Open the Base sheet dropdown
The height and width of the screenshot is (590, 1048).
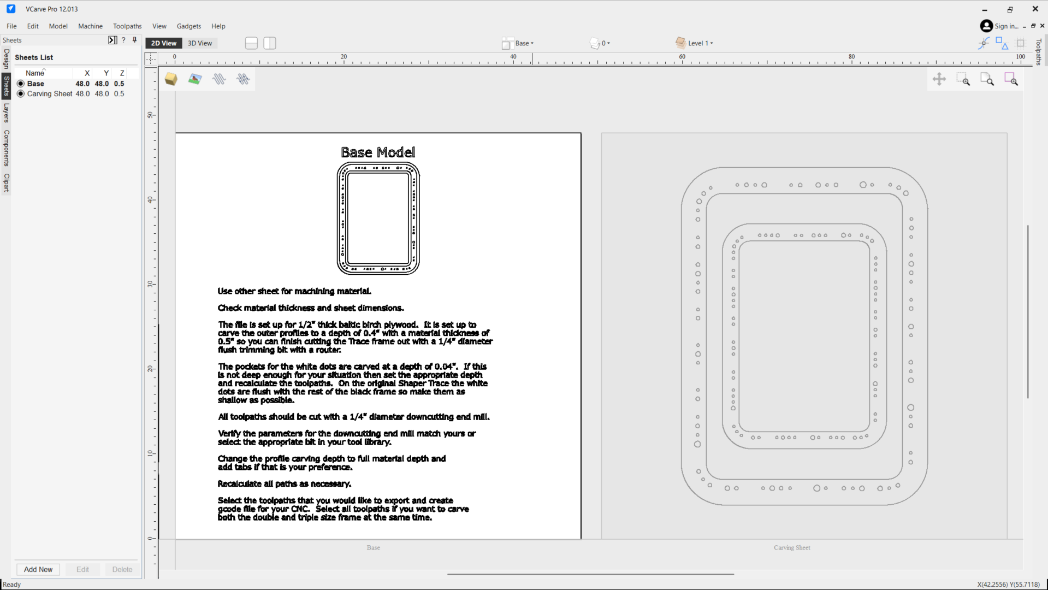518,43
